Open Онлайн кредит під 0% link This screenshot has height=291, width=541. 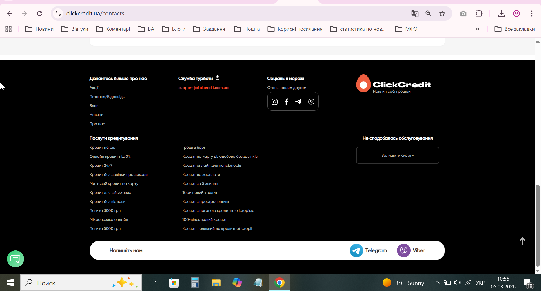(x=110, y=156)
